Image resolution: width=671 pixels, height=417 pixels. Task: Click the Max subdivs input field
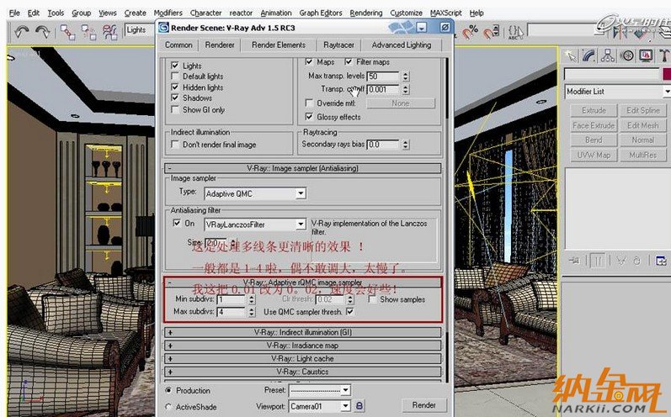pyautogui.click(x=230, y=312)
